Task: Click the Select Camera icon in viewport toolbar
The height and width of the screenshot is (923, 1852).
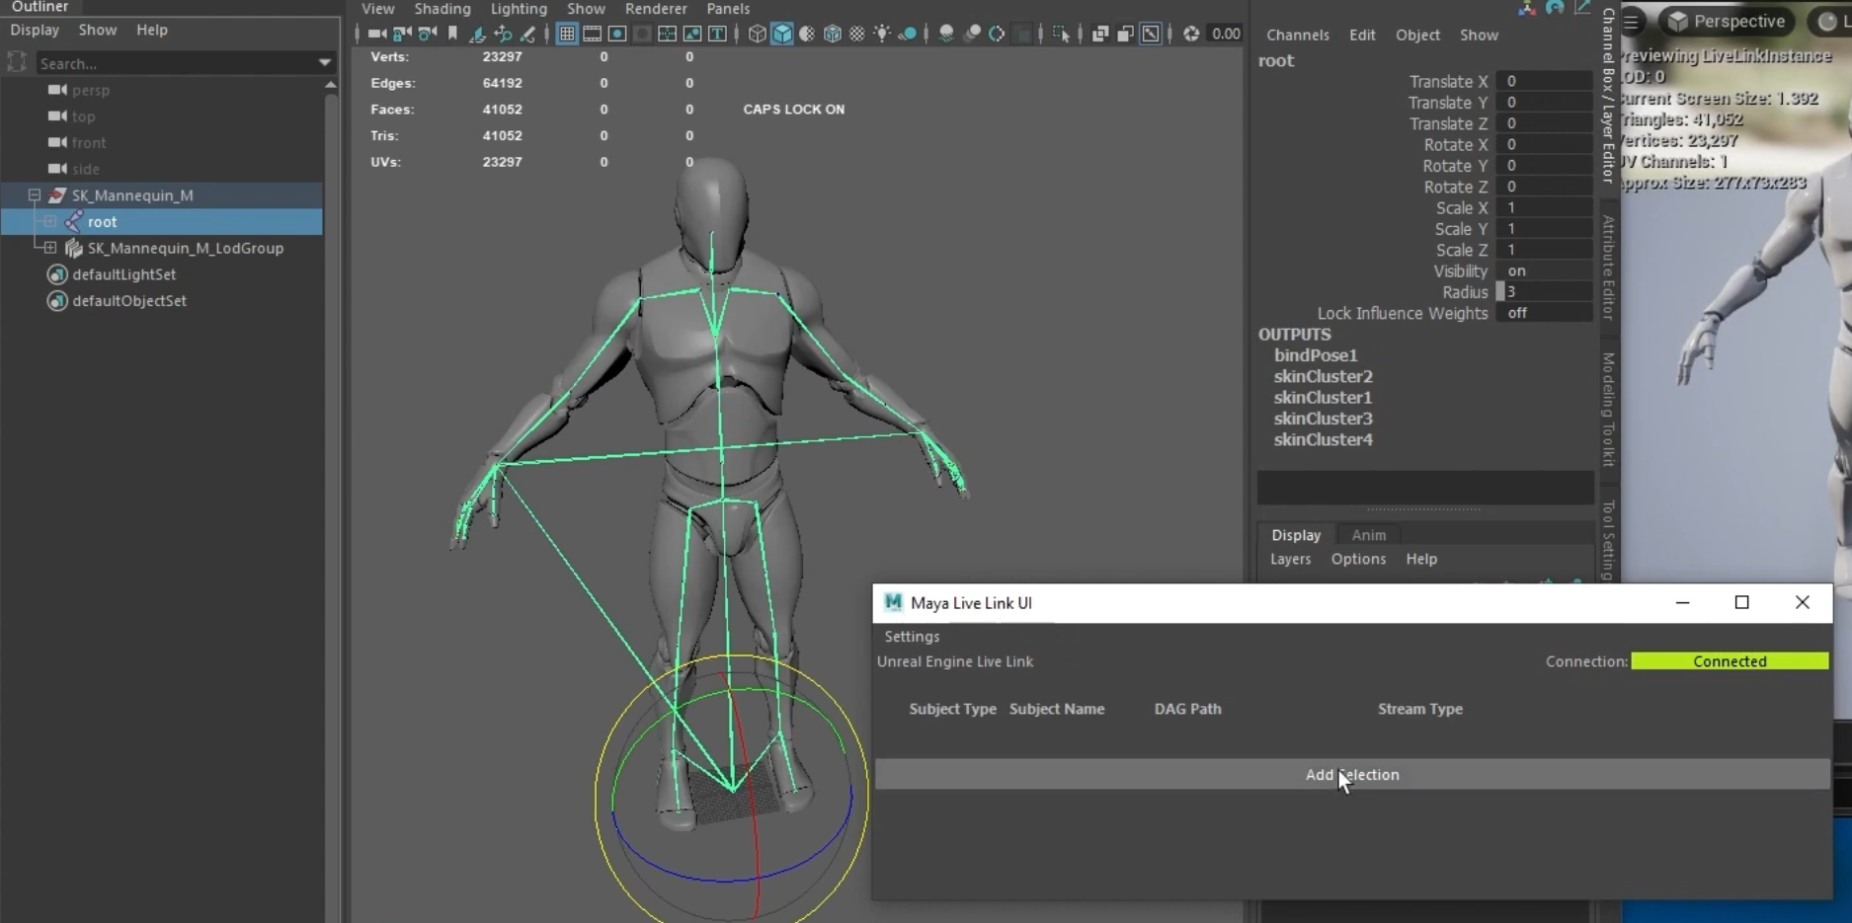Action: (376, 34)
